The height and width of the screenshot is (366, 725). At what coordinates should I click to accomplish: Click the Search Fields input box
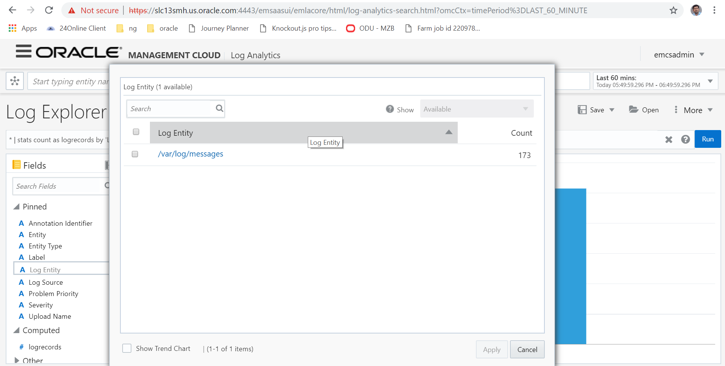click(61, 186)
